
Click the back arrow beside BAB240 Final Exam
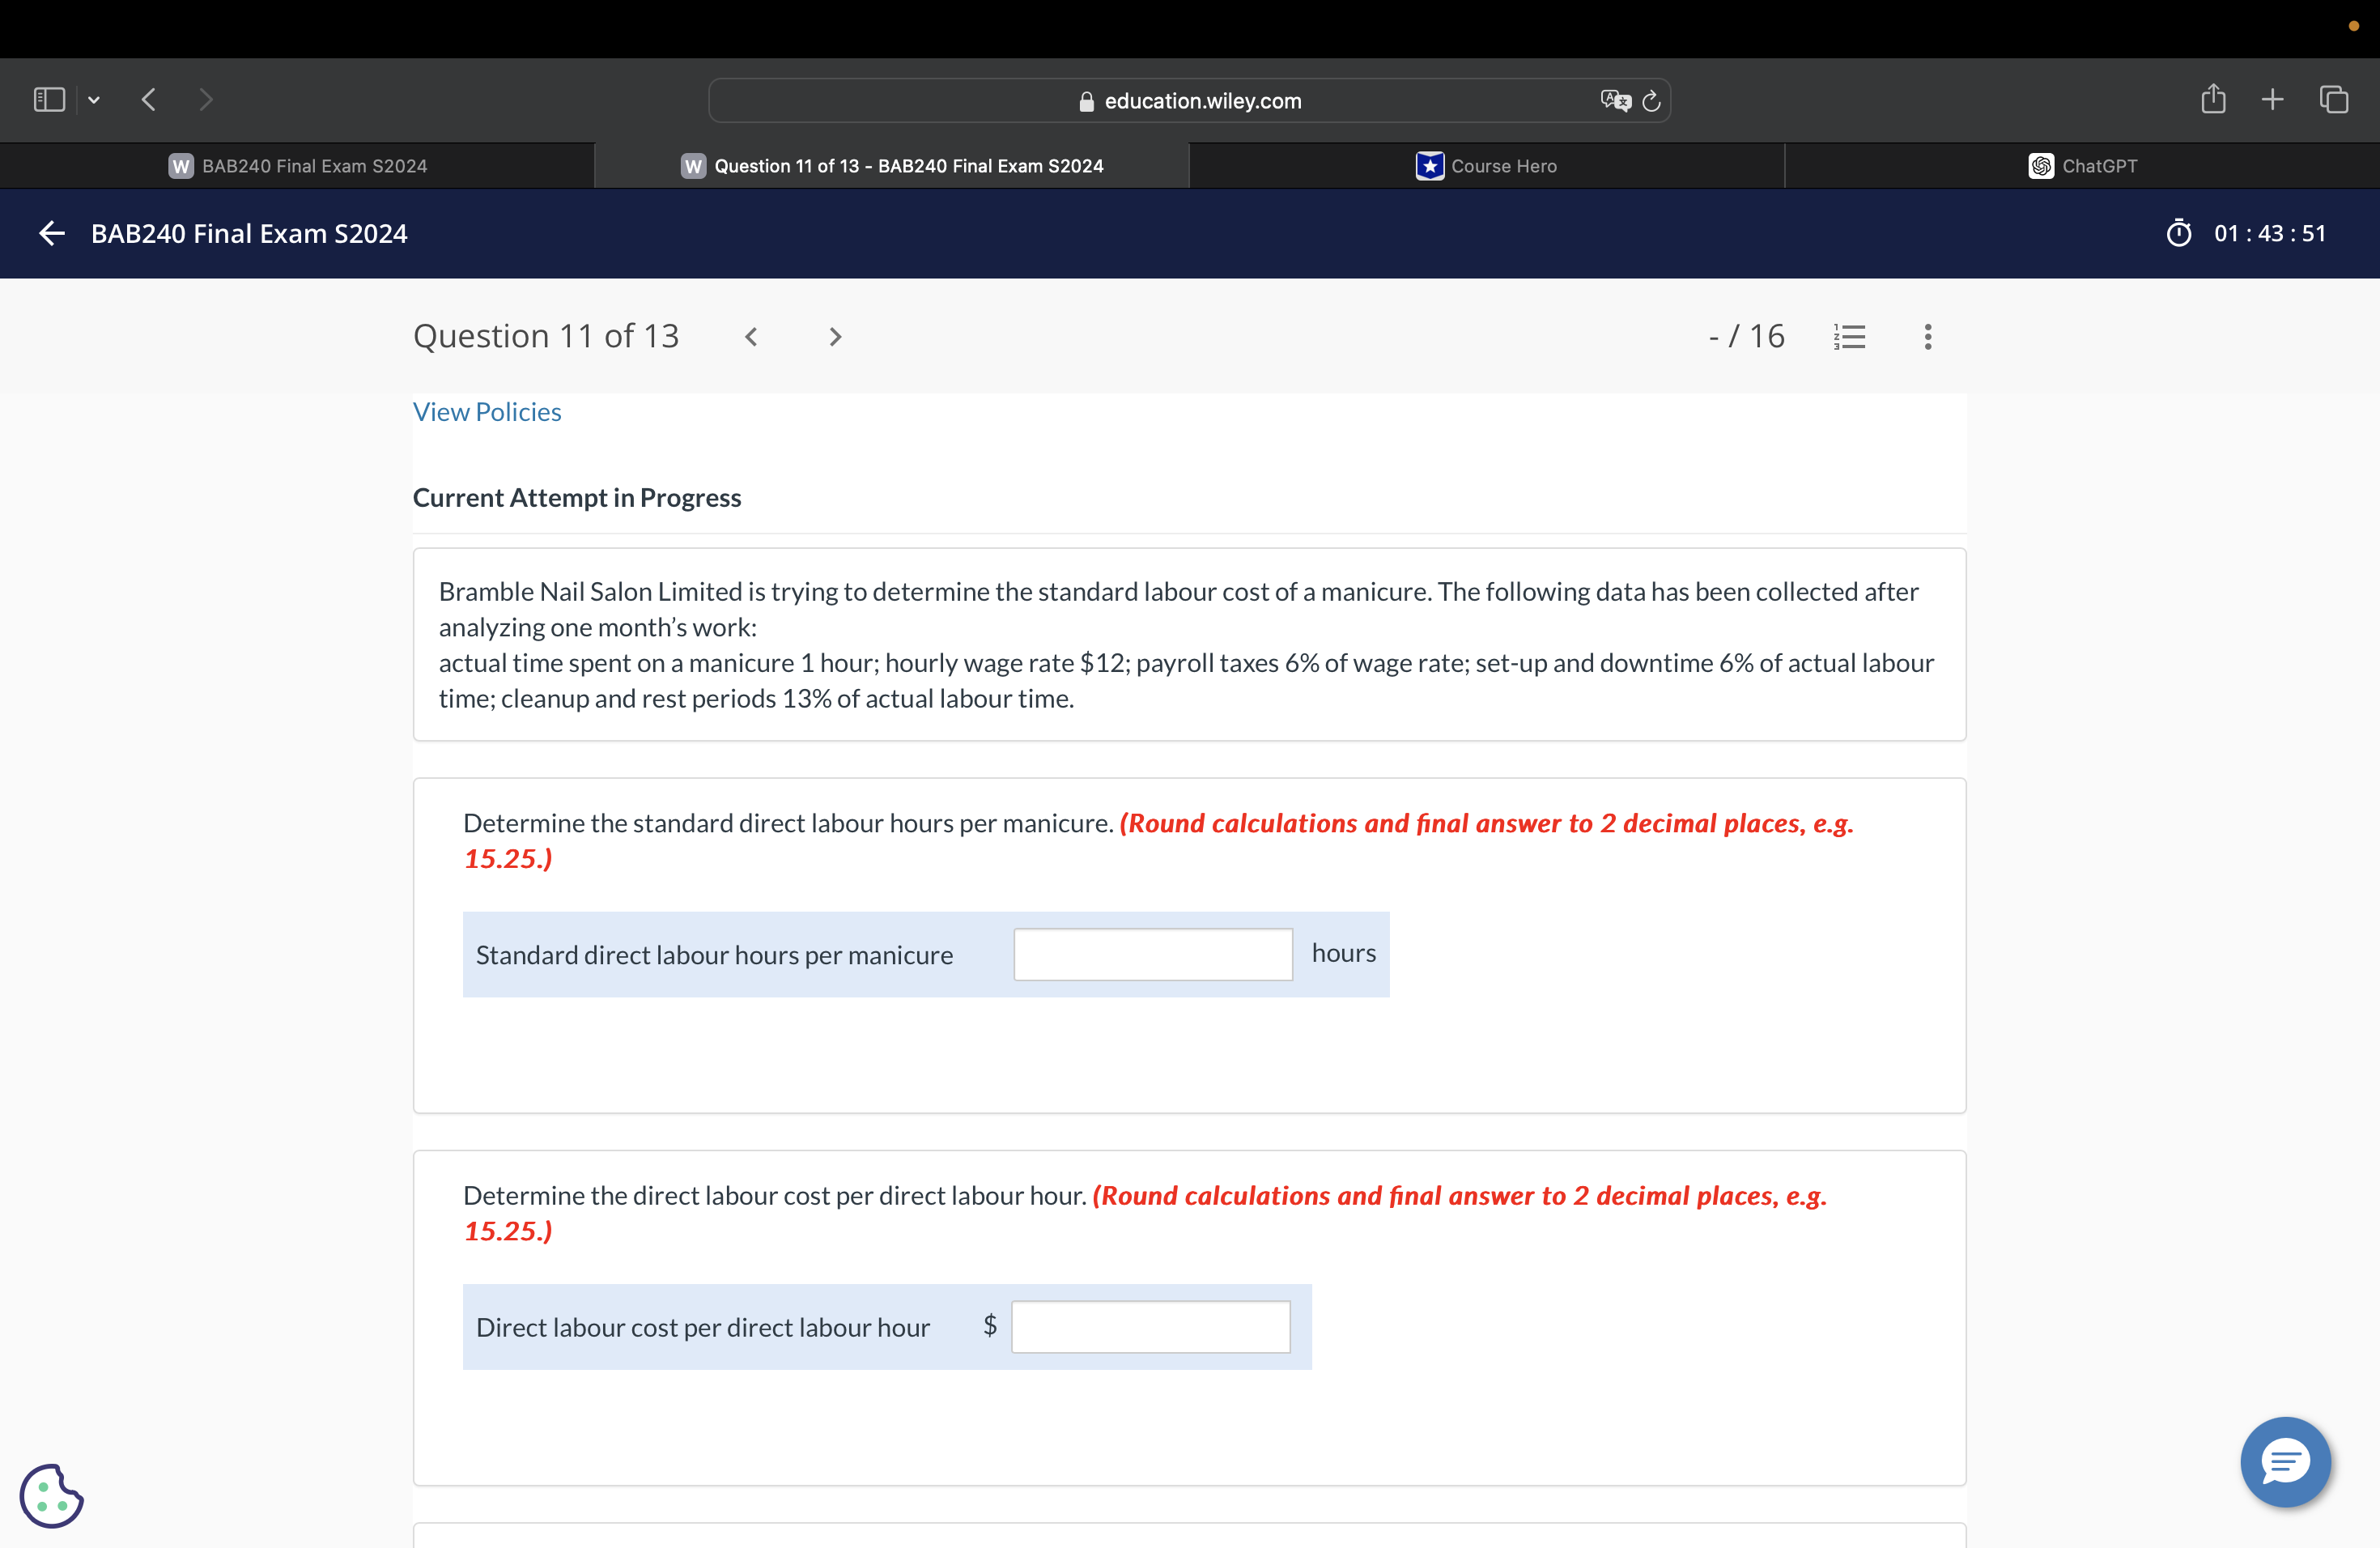click(x=52, y=233)
